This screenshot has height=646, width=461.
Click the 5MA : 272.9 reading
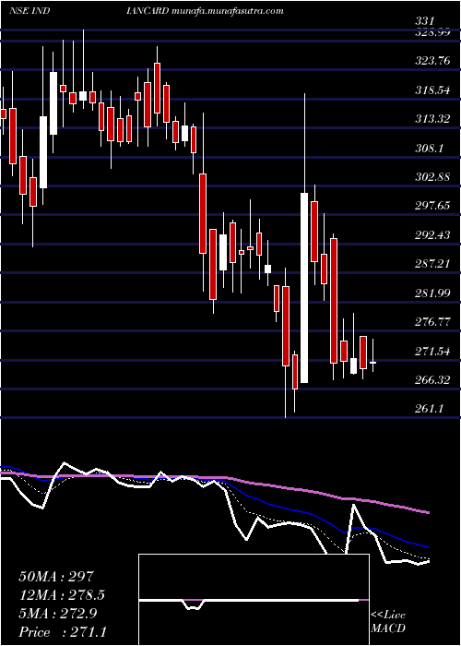[57, 614]
